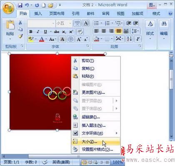
Task: Copy selection using the ribbon copy icon
Action: [x=20, y=29]
